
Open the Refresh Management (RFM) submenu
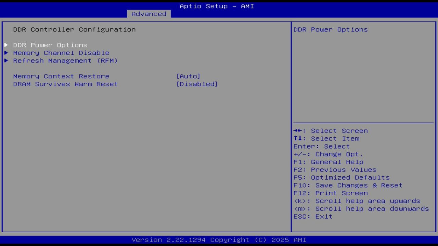click(x=65, y=60)
